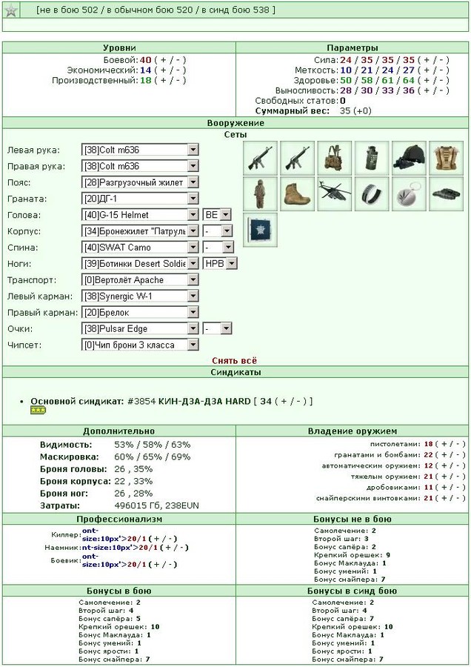Screen dimensions: 471x667
Task: Increase Киллер professionalism with its plus link
Action: pos(158,539)
